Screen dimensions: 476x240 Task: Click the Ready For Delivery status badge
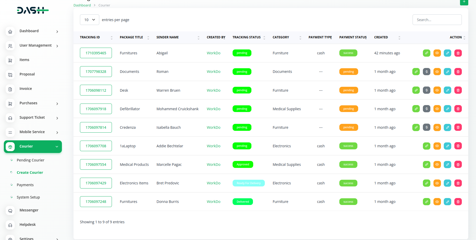coord(249,183)
